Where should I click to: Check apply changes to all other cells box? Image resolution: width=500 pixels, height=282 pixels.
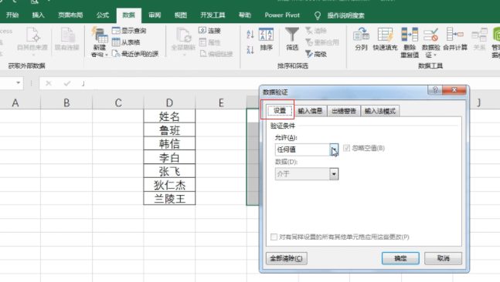[274, 237]
